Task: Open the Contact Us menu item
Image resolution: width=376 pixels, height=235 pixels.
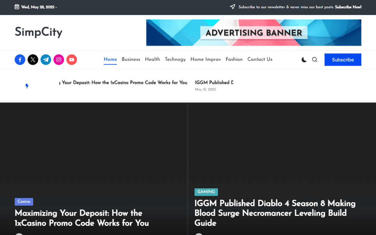Action: click(x=260, y=60)
